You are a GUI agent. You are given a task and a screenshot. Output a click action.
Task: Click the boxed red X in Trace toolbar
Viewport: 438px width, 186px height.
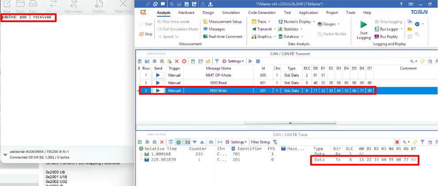pyautogui.click(x=397, y=142)
